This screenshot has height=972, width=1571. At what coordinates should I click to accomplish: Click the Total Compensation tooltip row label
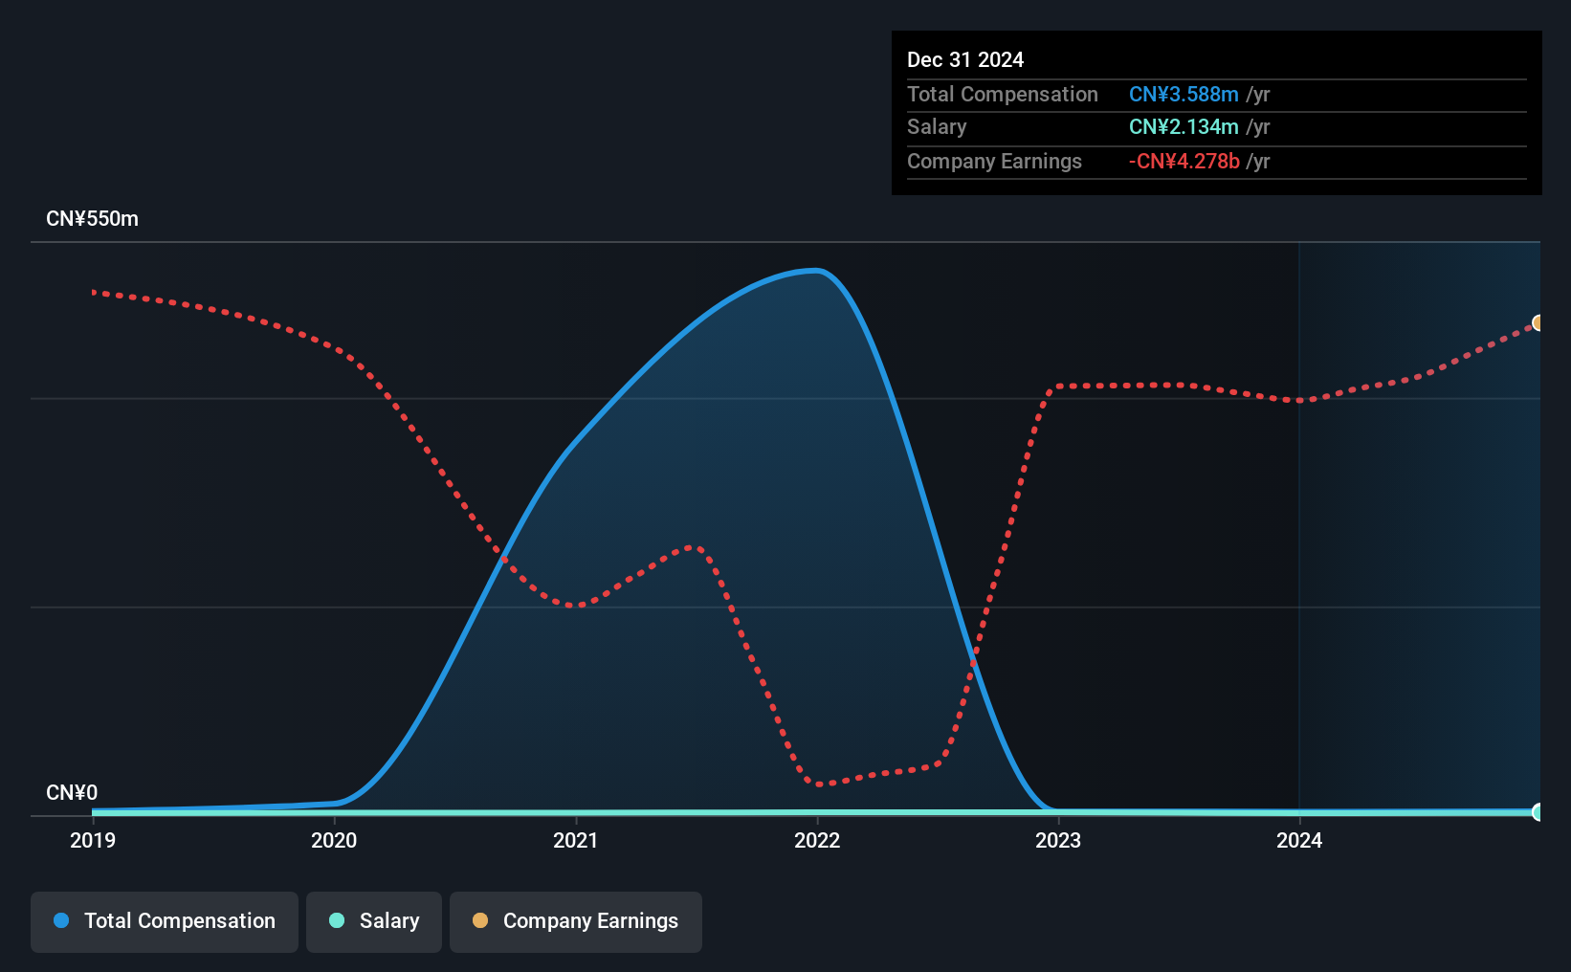pyautogui.click(x=1003, y=95)
